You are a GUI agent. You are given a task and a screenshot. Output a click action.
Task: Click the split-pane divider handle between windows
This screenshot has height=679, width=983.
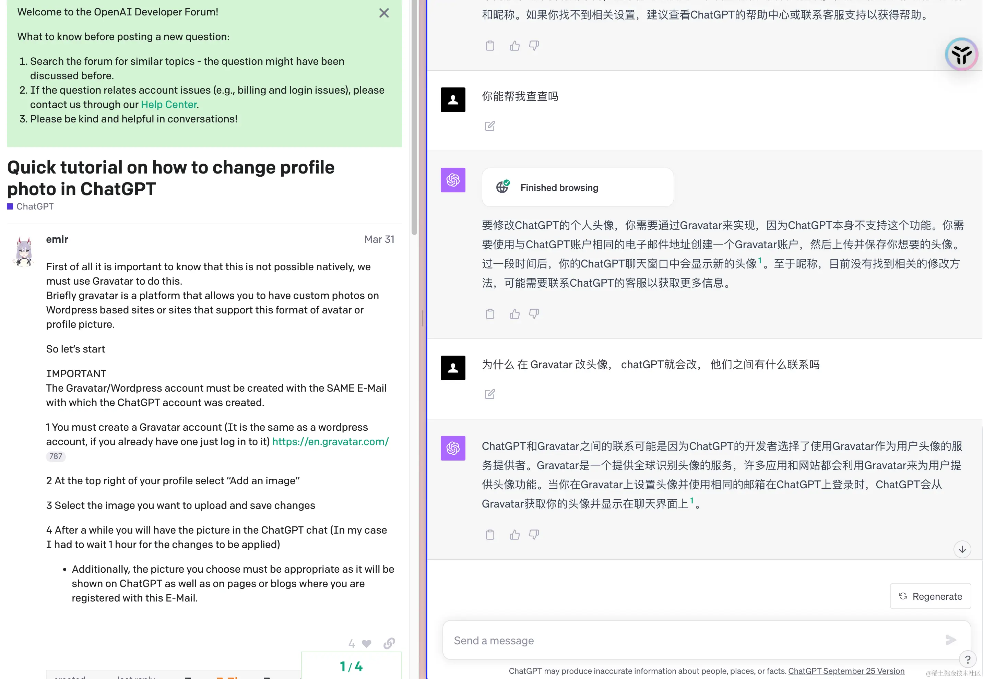(422, 318)
